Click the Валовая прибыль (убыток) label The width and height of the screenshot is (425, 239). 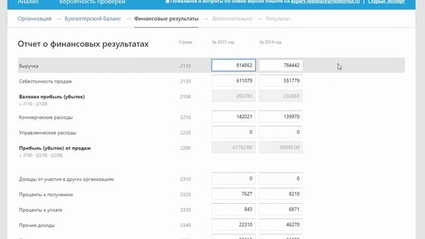click(52, 97)
